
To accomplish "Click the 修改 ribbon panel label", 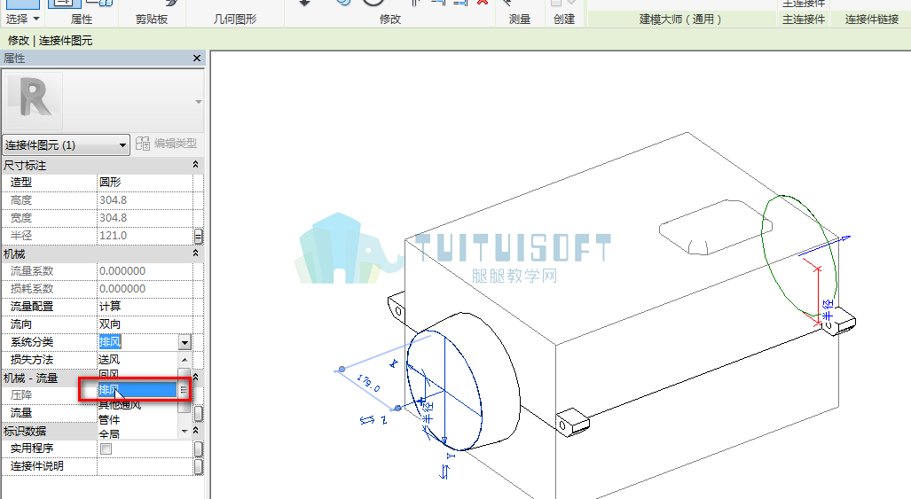I will click(389, 19).
